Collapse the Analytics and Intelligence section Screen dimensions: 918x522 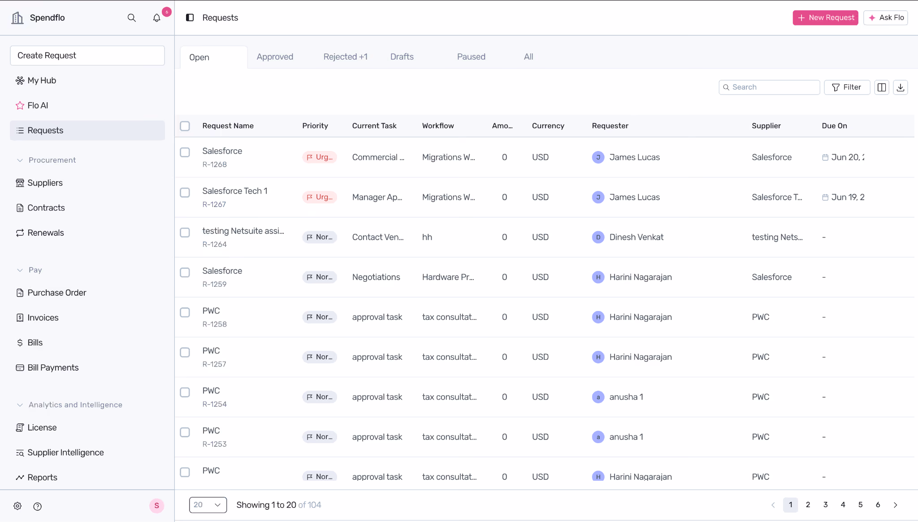click(x=20, y=405)
